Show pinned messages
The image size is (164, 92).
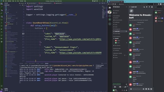[149, 7]
